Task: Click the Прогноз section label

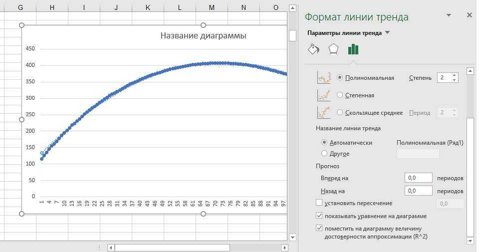Action: [327, 166]
